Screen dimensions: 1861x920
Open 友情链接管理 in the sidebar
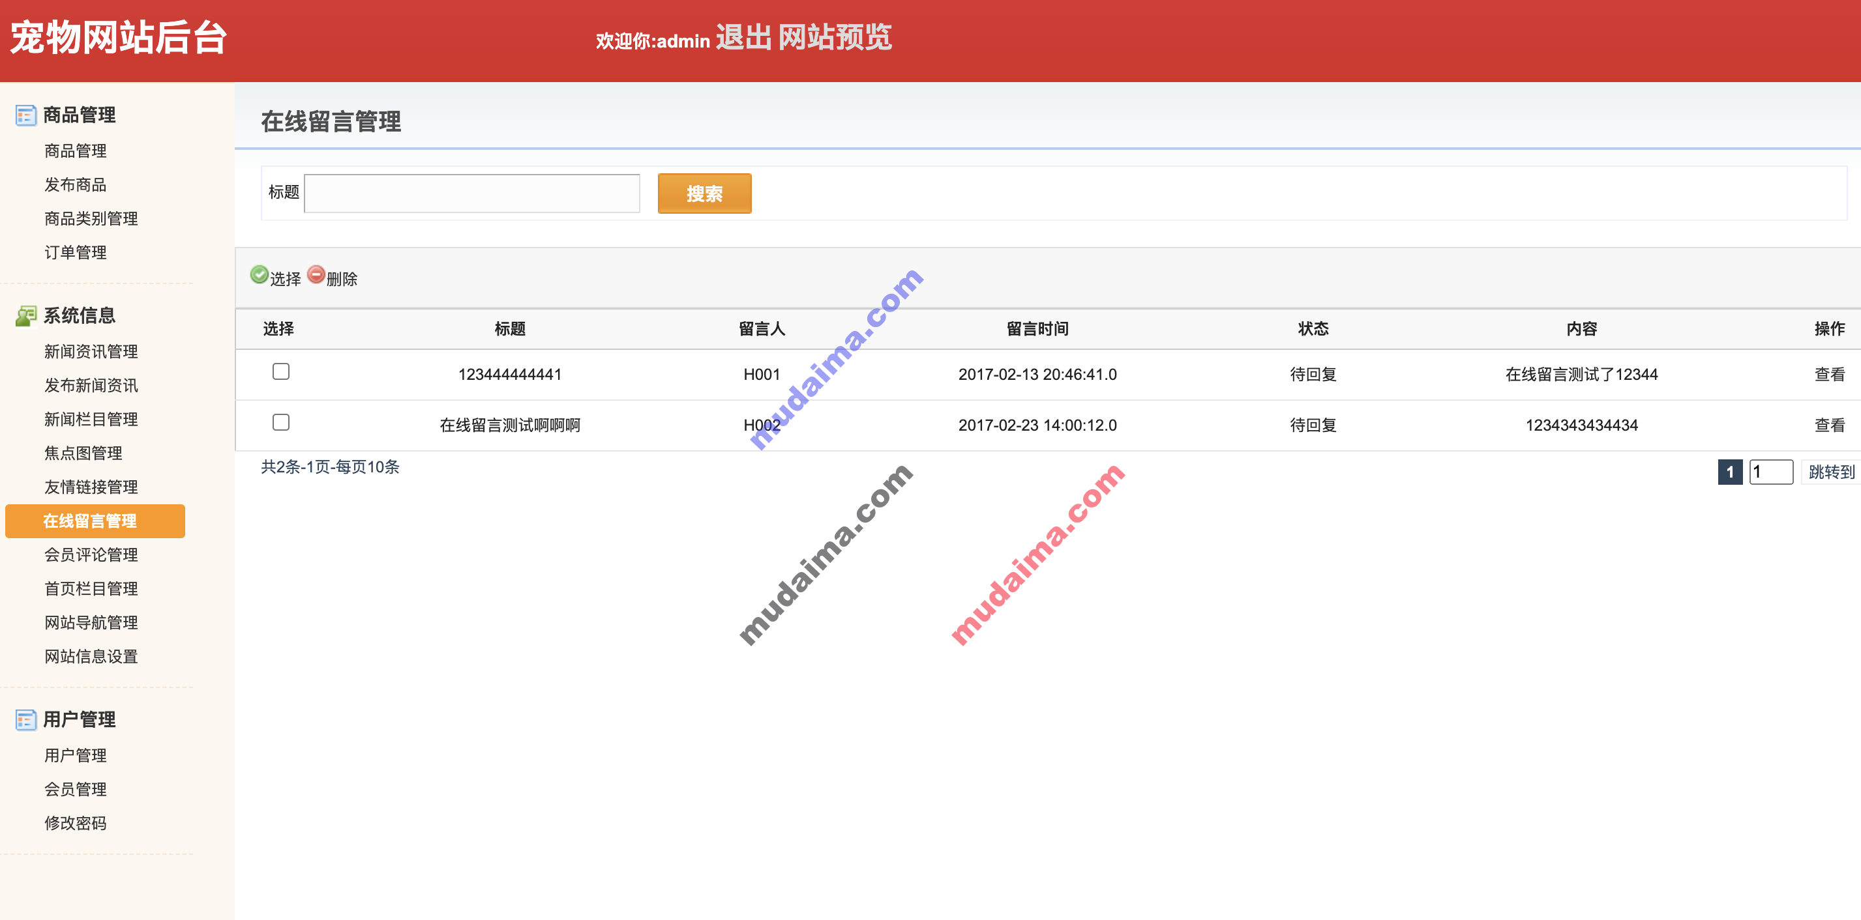pyautogui.click(x=91, y=487)
